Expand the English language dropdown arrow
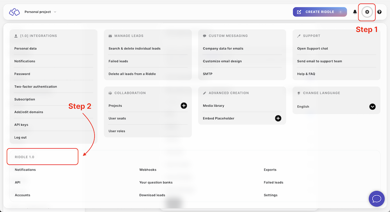Viewport: 390px width, 212px height. [x=372, y=107]
